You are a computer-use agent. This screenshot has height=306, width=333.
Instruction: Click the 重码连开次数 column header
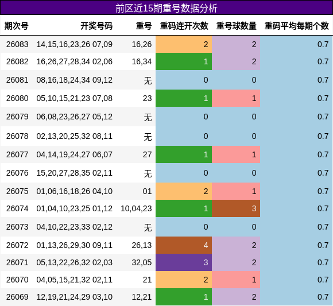(184, 26)
